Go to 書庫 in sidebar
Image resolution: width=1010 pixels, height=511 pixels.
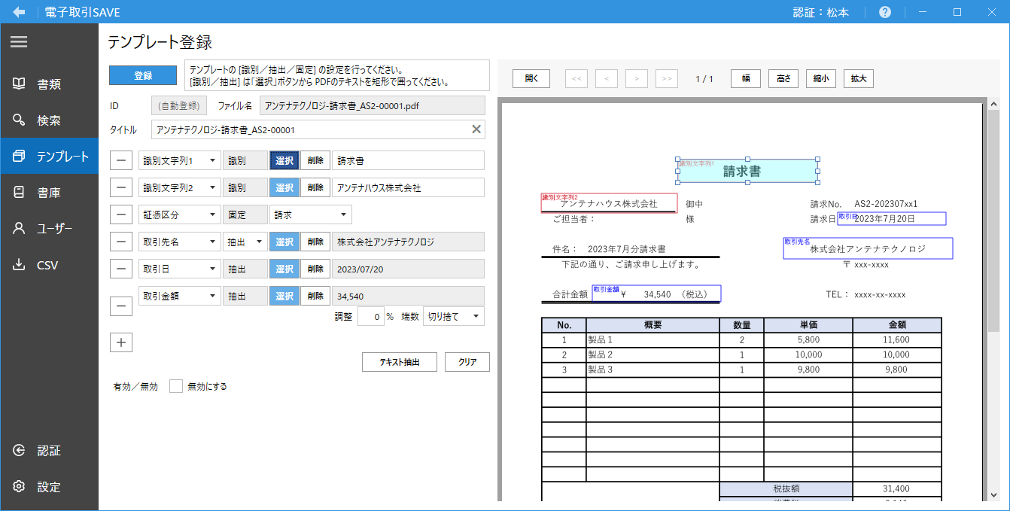pos(49,193)
